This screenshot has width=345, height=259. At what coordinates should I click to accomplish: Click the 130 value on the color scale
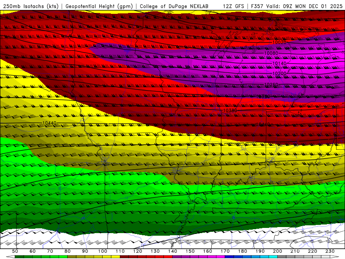coord(155,251)
